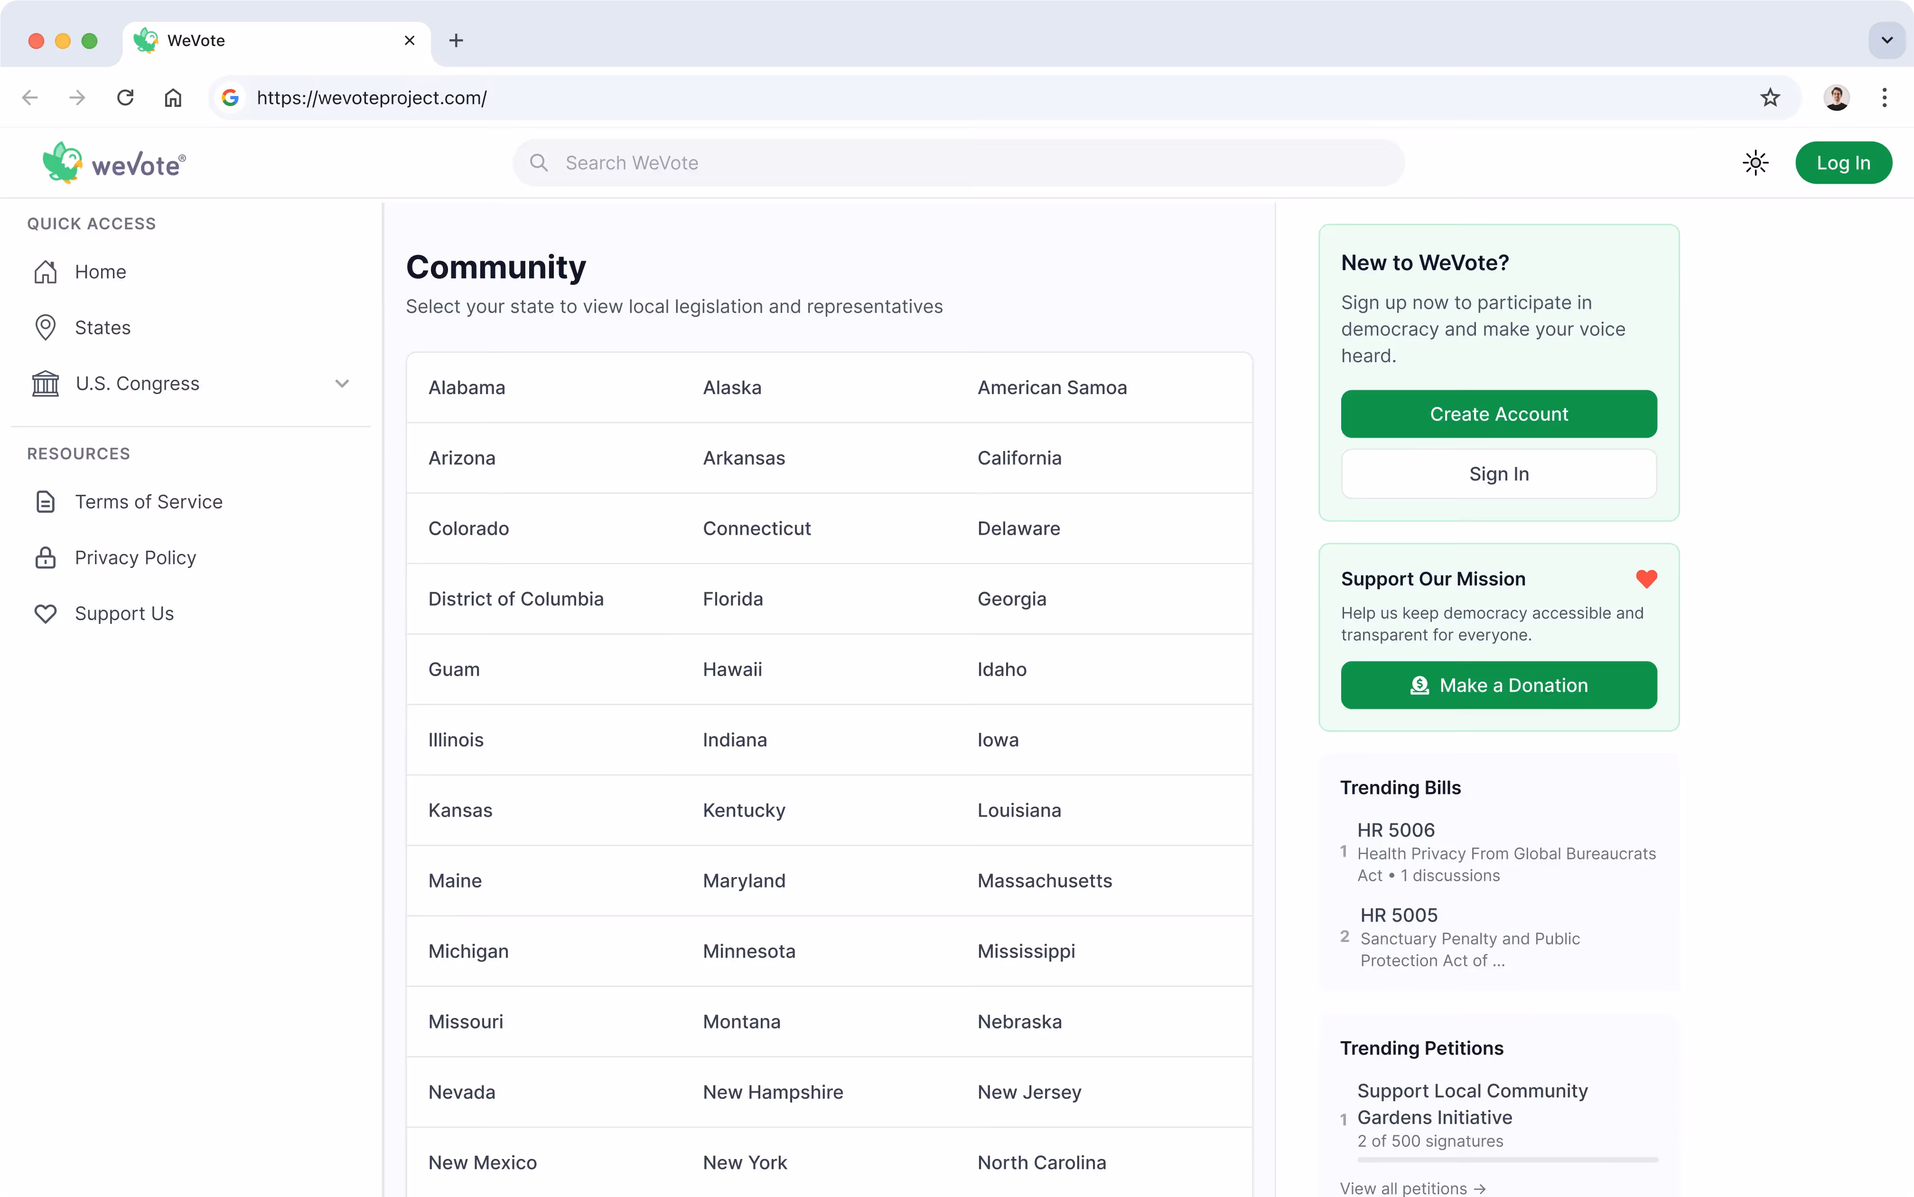Viewport: 1914px width, 1197px height.
Task: Click the Log In button
Action: [1843, 163]
